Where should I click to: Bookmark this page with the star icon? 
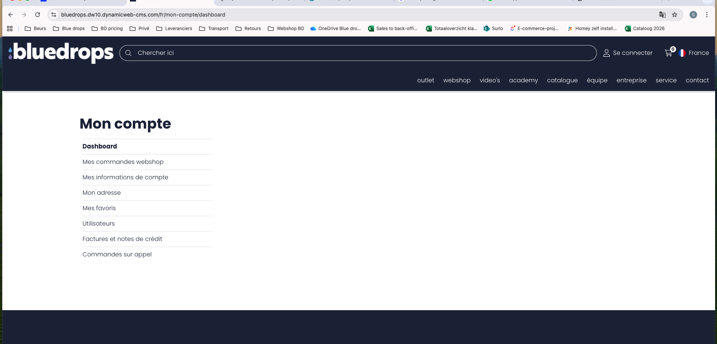point(675,15)
